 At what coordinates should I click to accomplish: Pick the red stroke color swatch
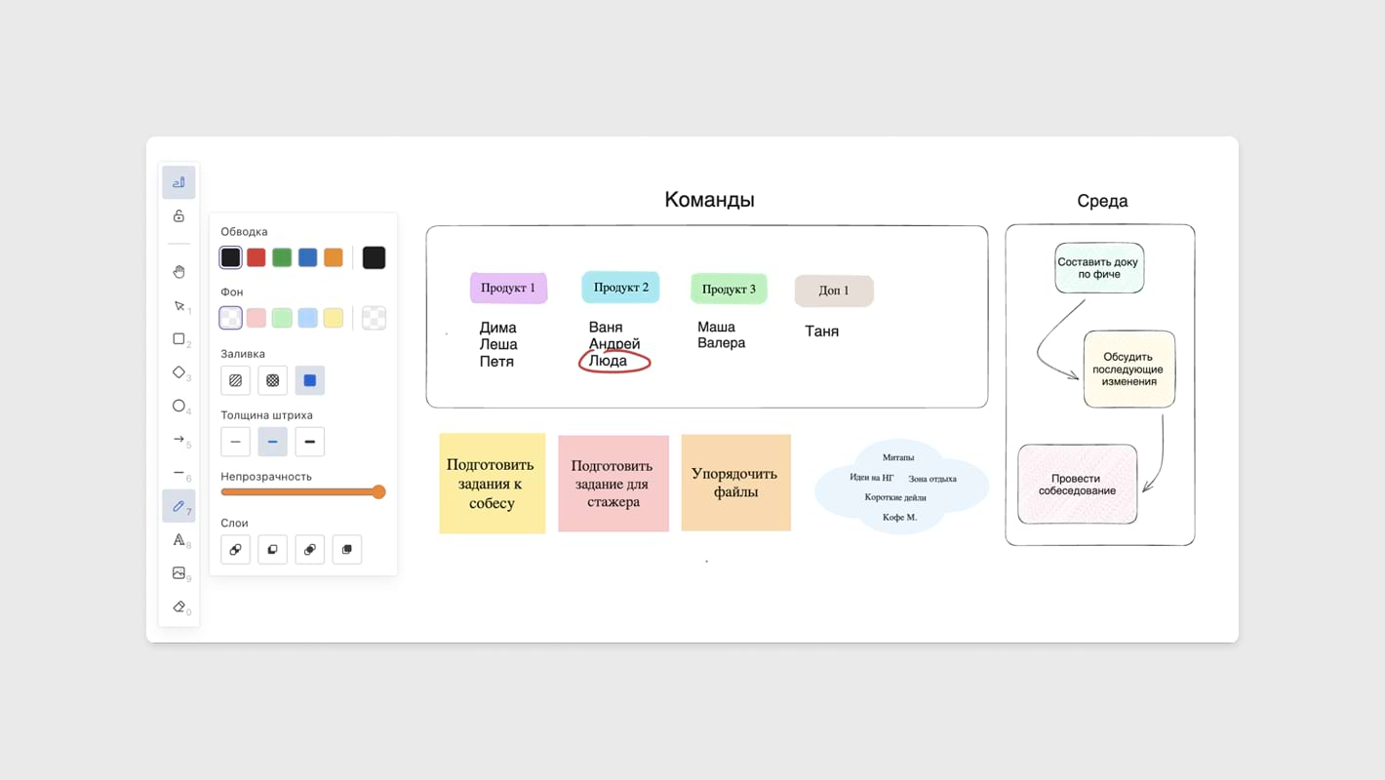click(256, 257)
